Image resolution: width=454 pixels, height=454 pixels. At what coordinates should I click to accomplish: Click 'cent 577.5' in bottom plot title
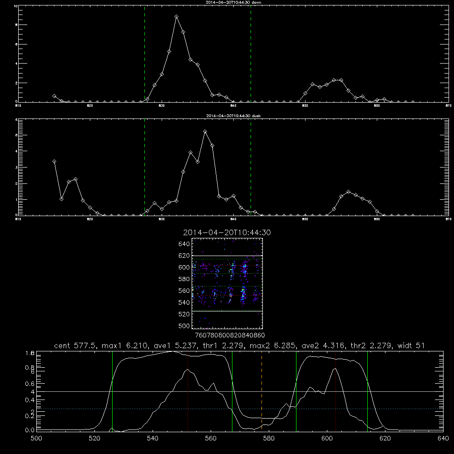pyautogui.click(x=76, y=345)
